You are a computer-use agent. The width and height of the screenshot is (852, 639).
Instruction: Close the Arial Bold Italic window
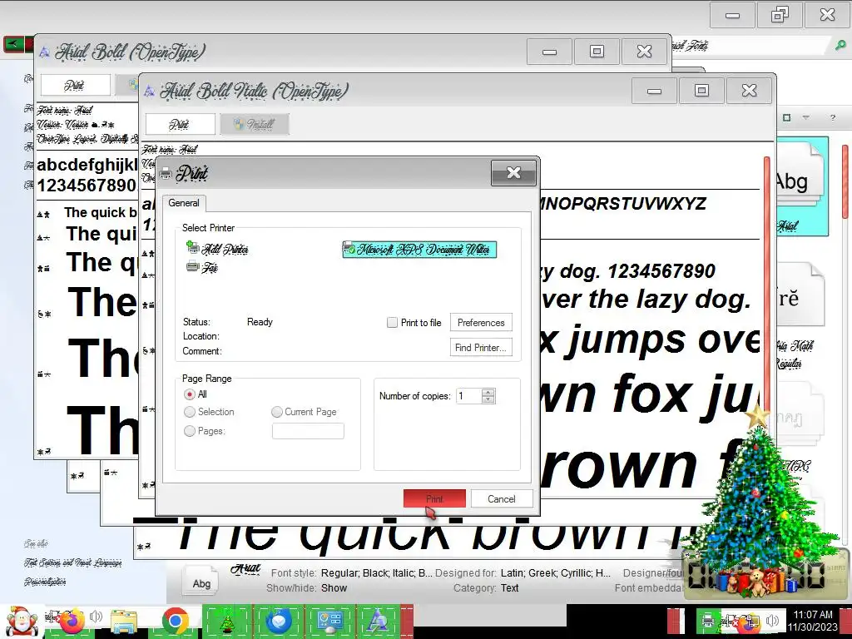[x=749, y=90]
